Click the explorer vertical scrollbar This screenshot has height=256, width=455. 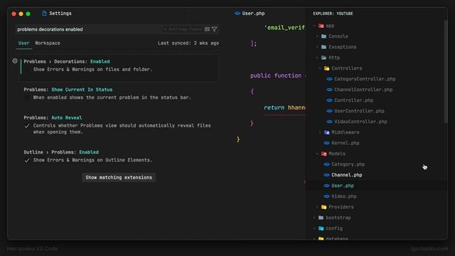tap(446, 71)
